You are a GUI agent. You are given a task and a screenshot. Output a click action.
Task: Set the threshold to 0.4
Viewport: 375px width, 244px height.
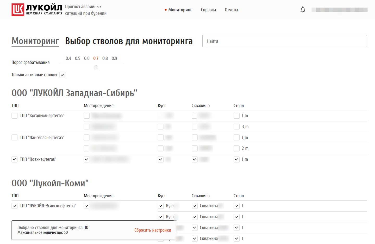tap(68, 58)
